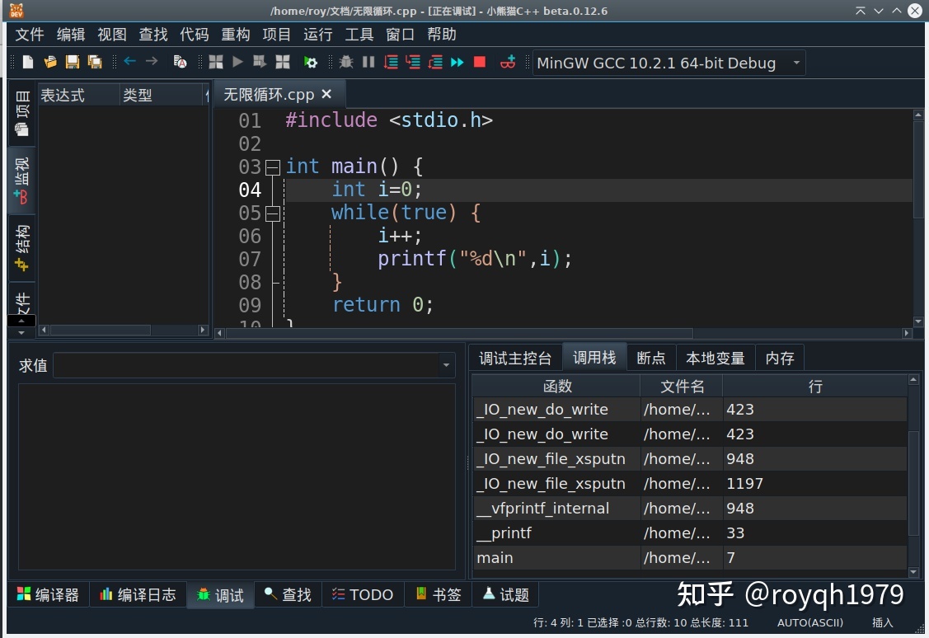This screenshot has height=638, width=929.
Task: Click the save all files icon
Action: [95, 62]
